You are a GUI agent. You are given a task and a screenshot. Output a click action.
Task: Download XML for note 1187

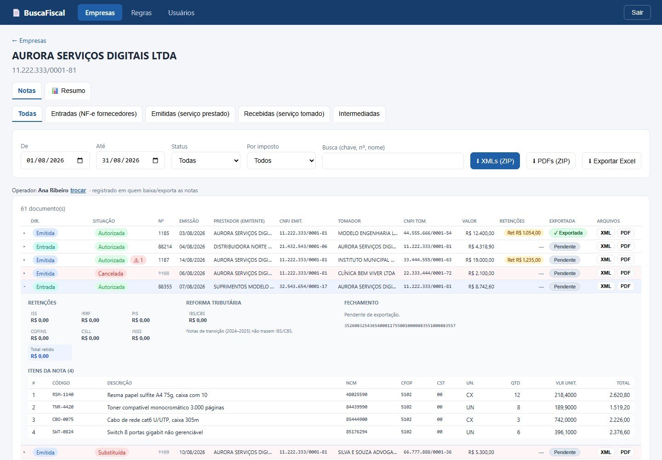tap(606, 260)
